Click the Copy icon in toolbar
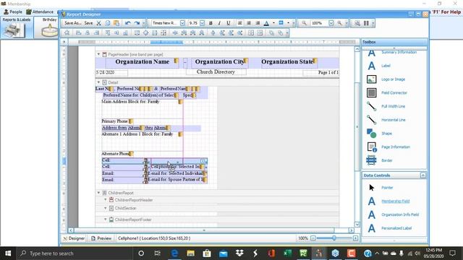The height and width of the screenshot is (260, 463). tap(108, 23)
